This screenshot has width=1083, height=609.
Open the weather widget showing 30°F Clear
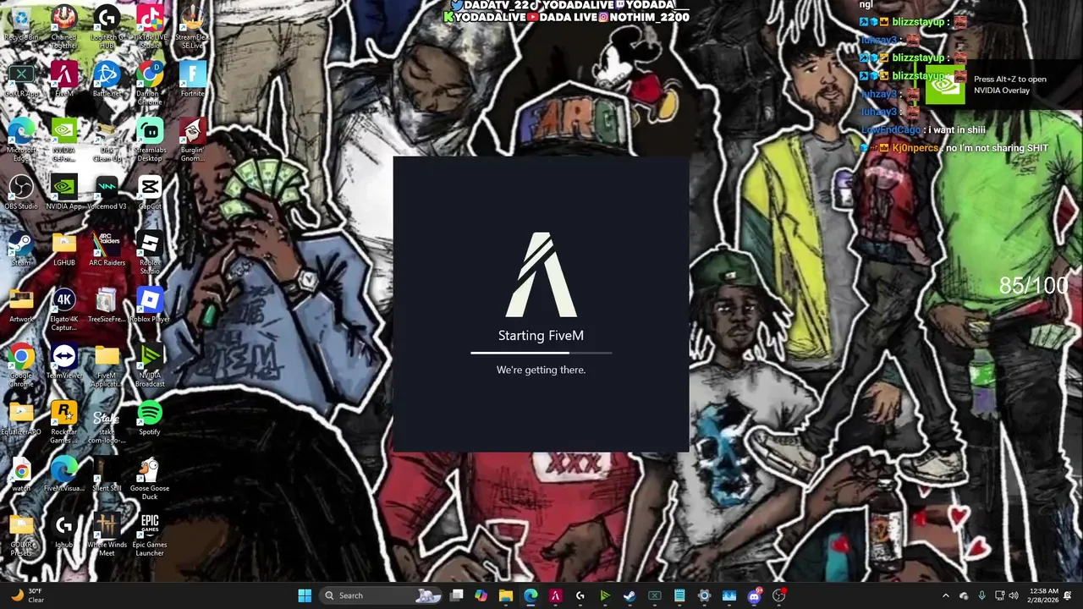point(27,595)
